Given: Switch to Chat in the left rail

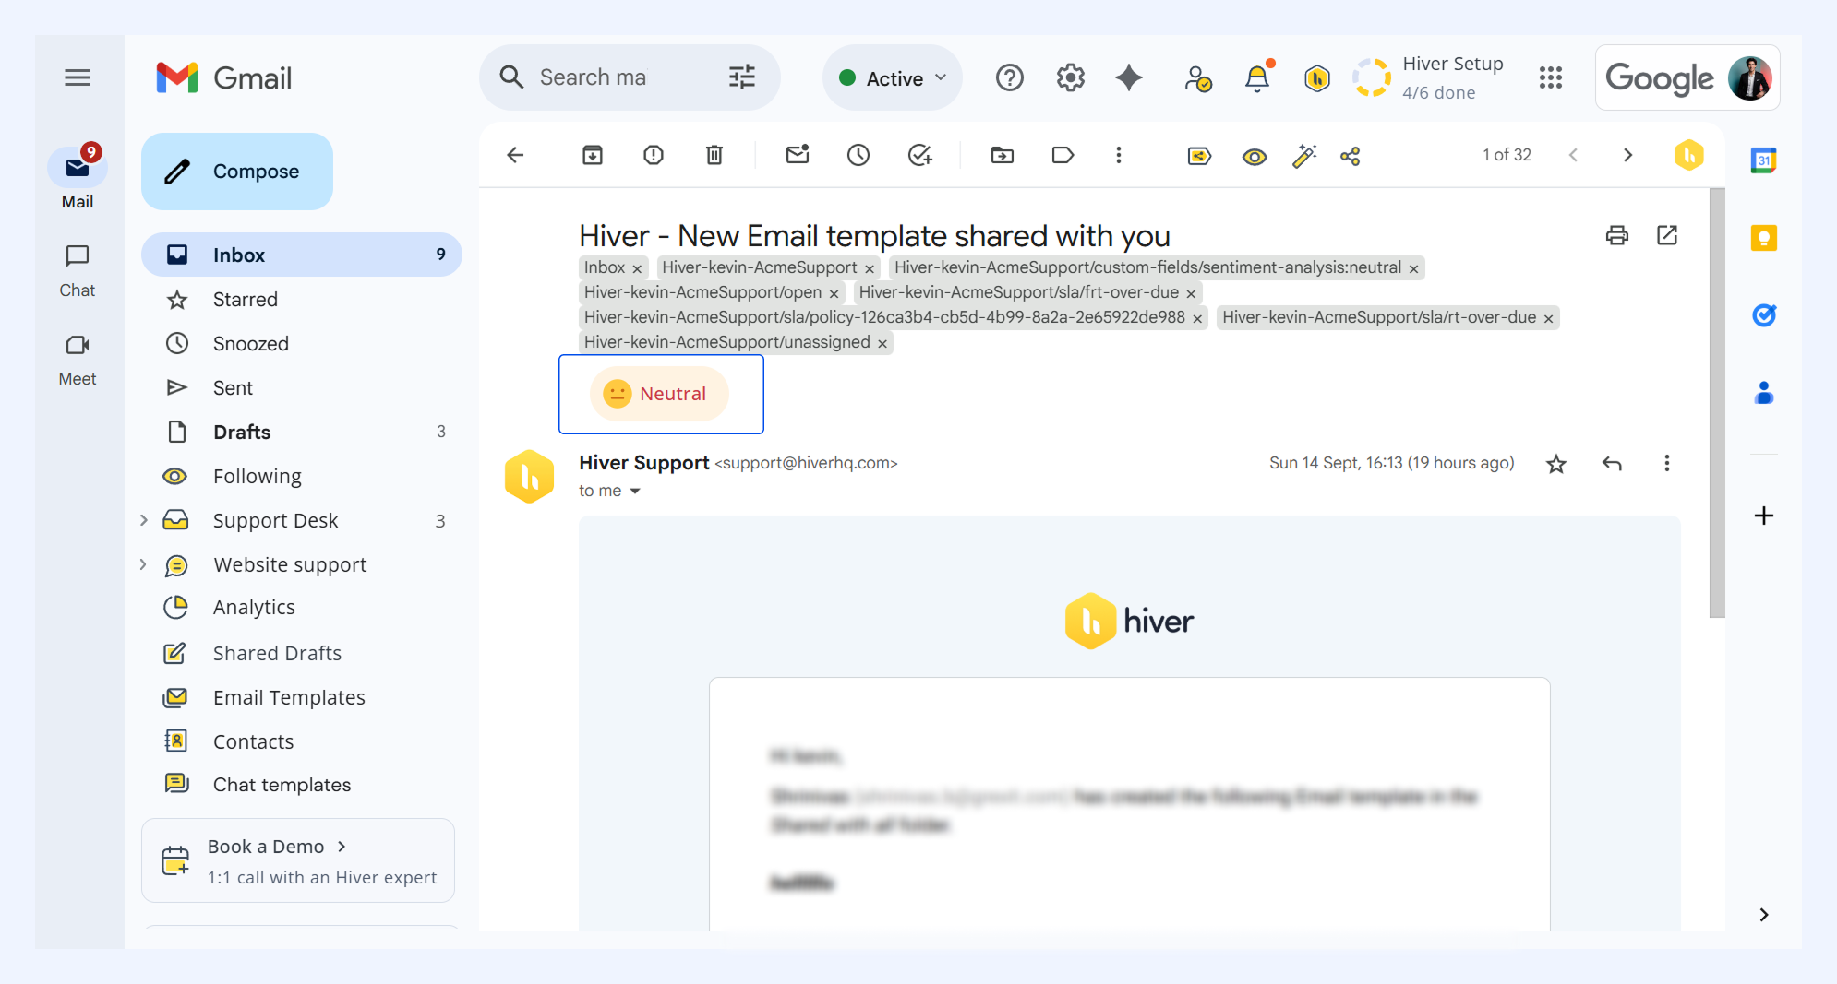Looking at the screenshot, I should pos(78,271).
